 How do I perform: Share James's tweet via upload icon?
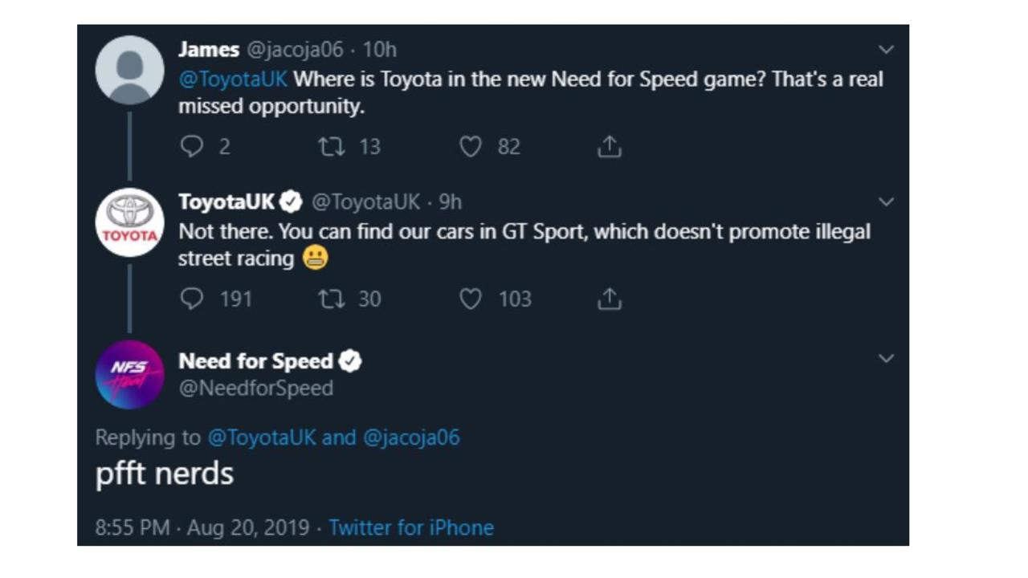(x=610, y=146)
